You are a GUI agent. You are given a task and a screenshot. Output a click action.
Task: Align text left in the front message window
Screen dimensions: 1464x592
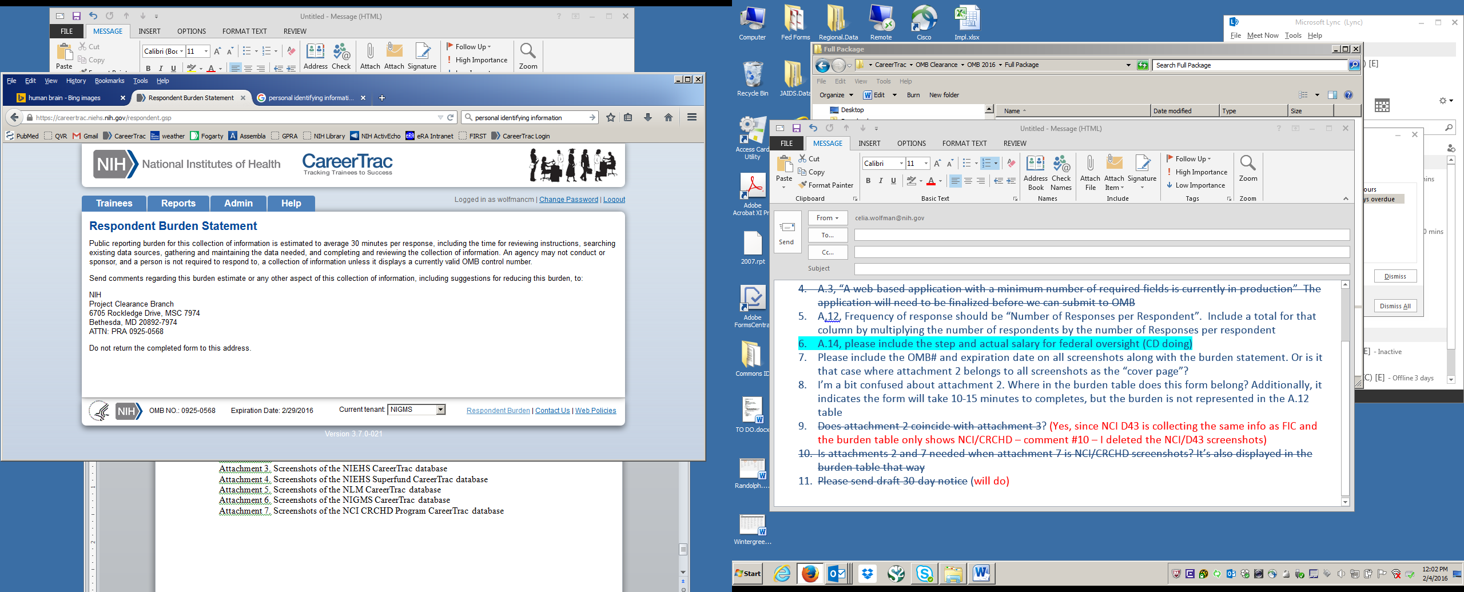tap(955, 181)
